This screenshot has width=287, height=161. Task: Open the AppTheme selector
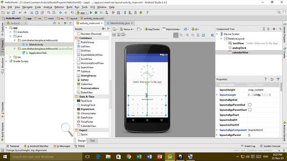(152, 29)
